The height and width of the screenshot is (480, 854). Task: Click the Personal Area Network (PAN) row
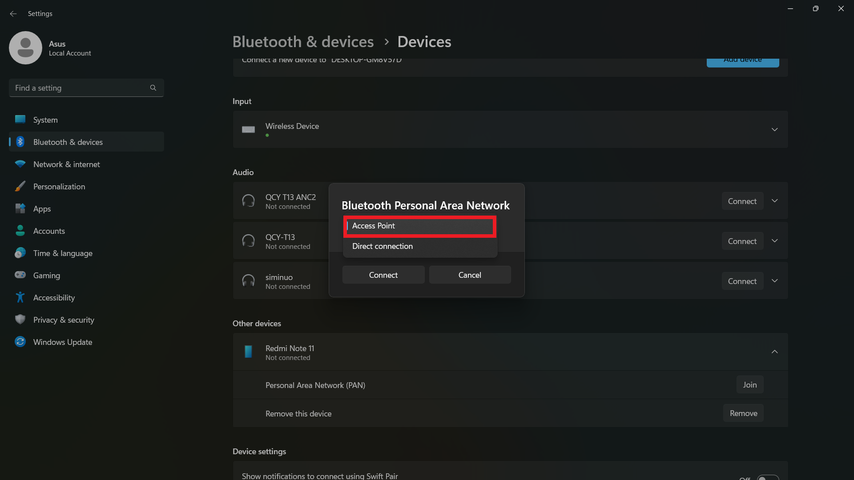pos(510,385)
